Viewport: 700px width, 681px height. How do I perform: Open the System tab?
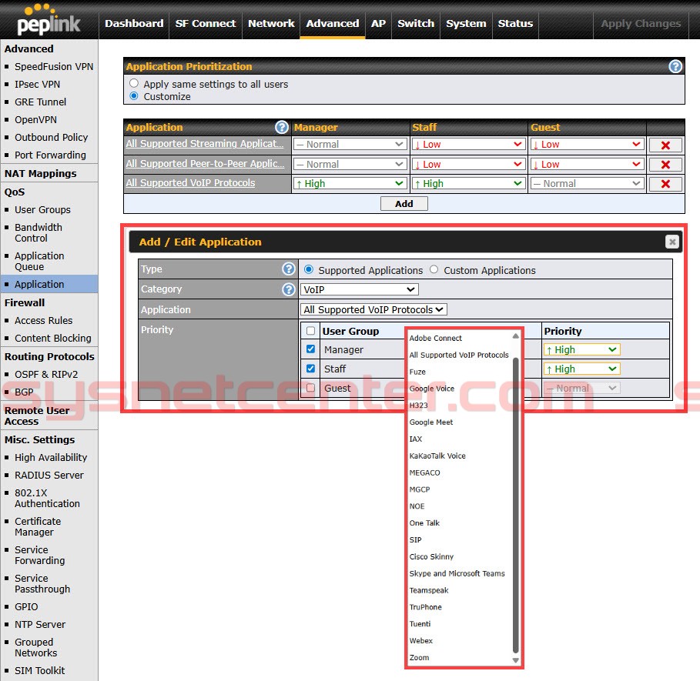pyautogui.click(x=466, y=23)
